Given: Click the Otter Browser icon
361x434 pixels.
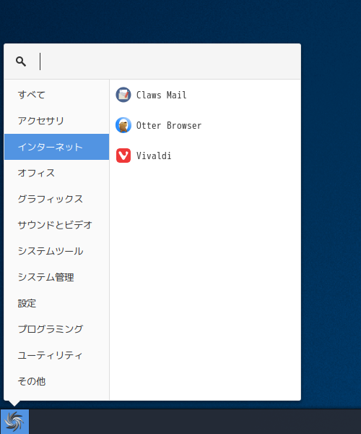Looking at the screenshot, I should (123, 125).
